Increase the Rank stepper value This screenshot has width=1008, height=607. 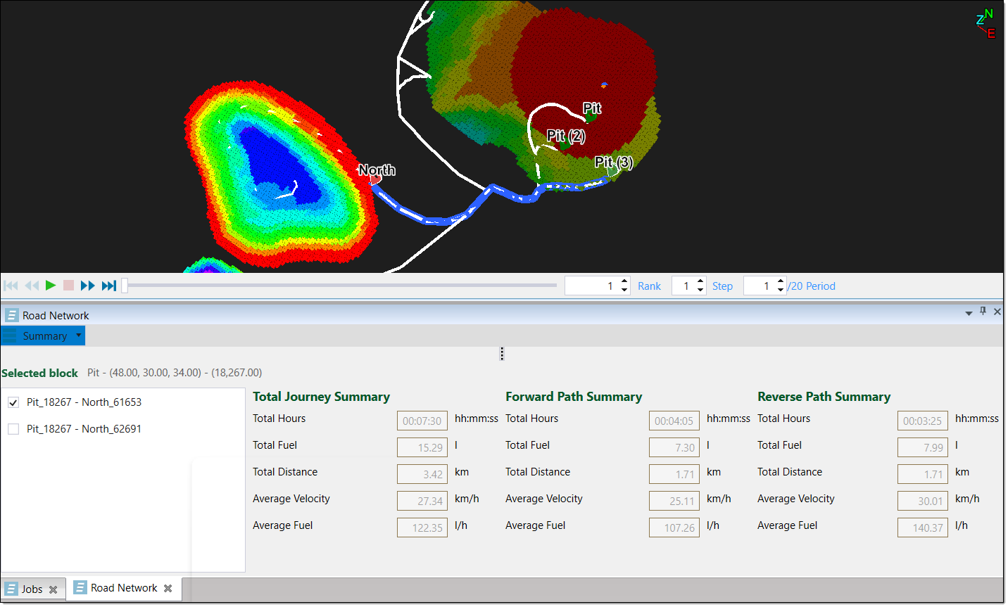click(624, 282)
